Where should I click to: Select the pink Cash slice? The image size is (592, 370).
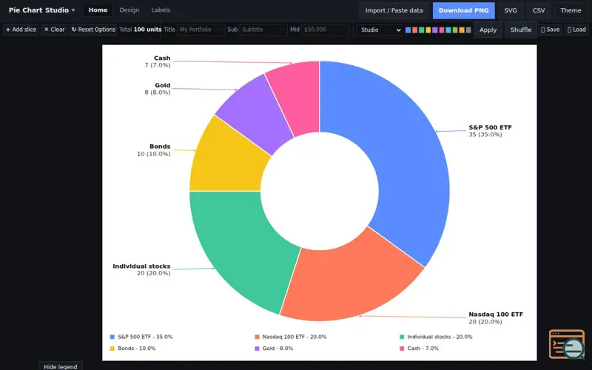(x=298, y=96)
